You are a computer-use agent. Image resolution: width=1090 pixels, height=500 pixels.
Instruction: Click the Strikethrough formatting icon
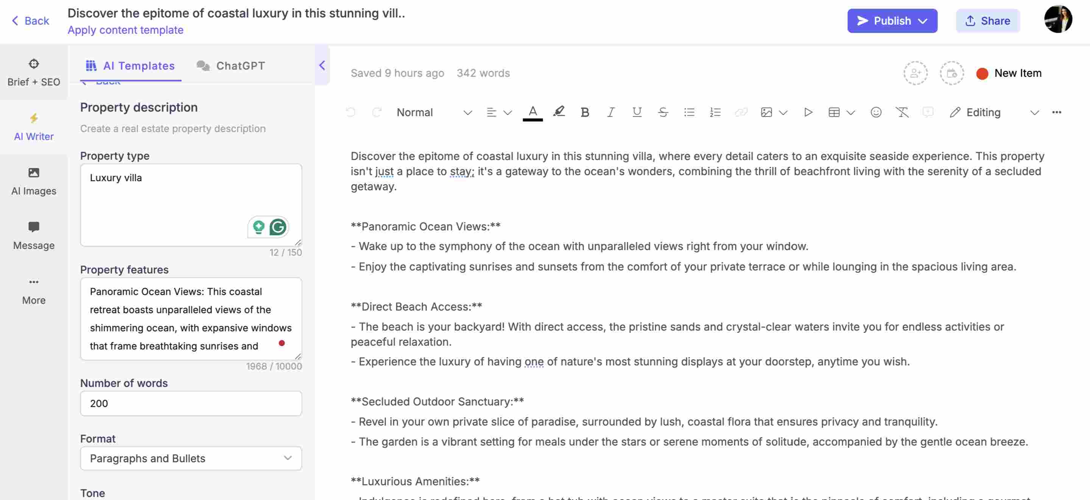click(662, 112)
